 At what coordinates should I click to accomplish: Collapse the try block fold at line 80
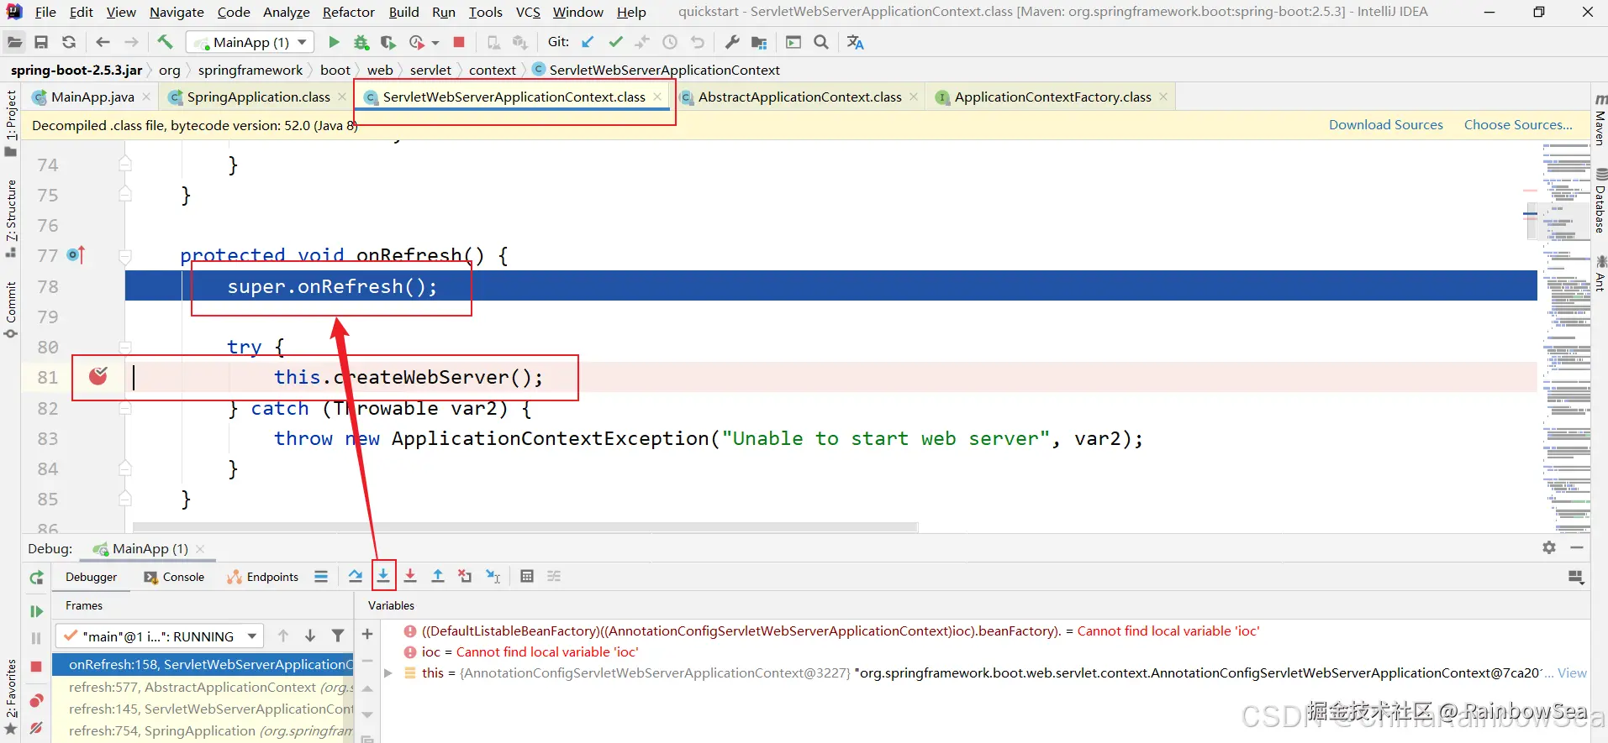pos(125,347)
